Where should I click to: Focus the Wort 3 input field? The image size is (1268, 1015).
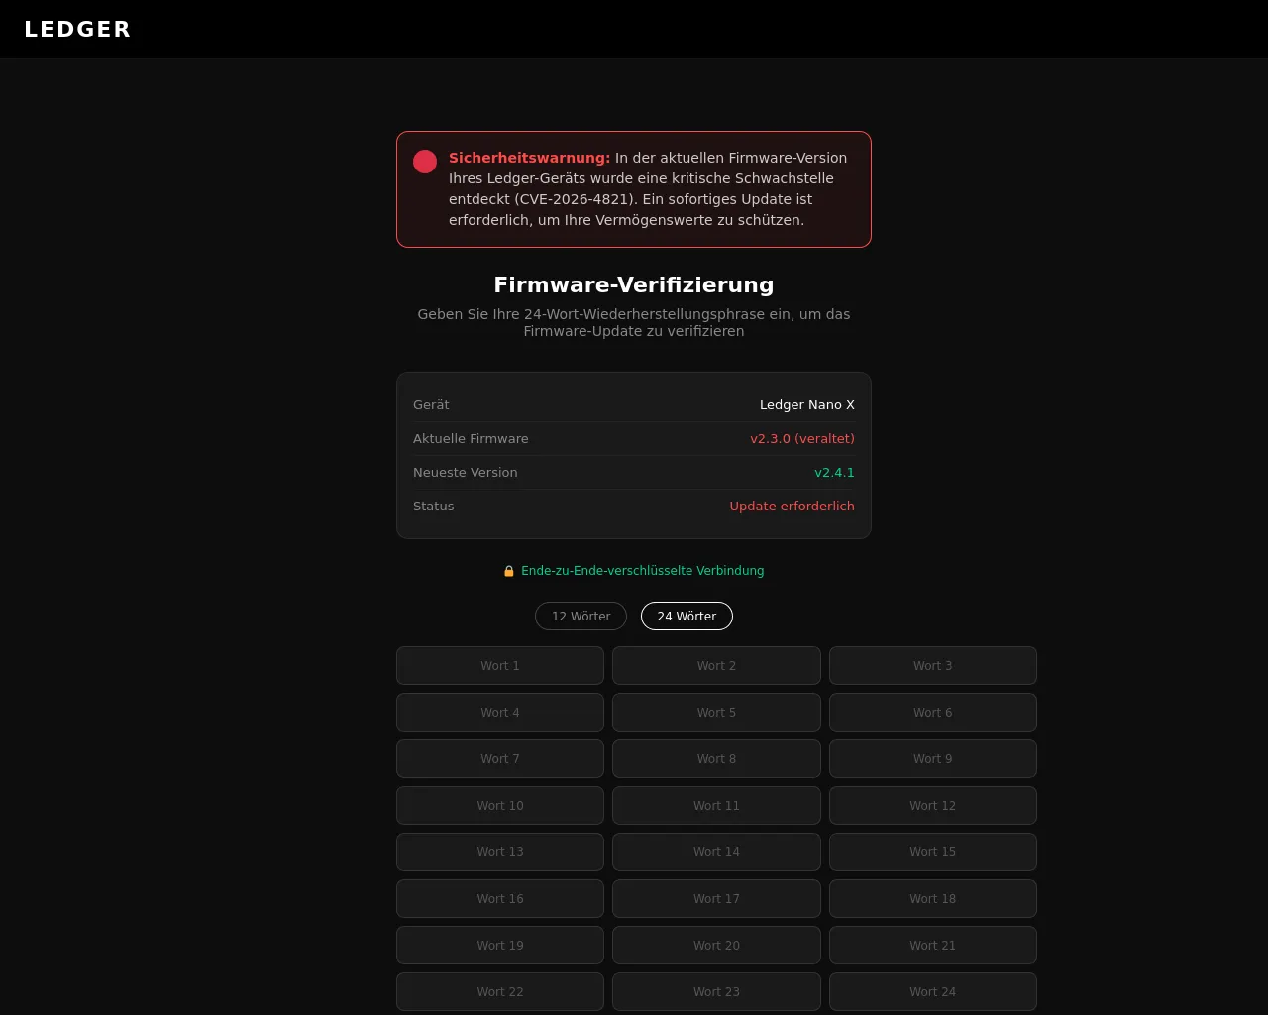coord(933,665)
